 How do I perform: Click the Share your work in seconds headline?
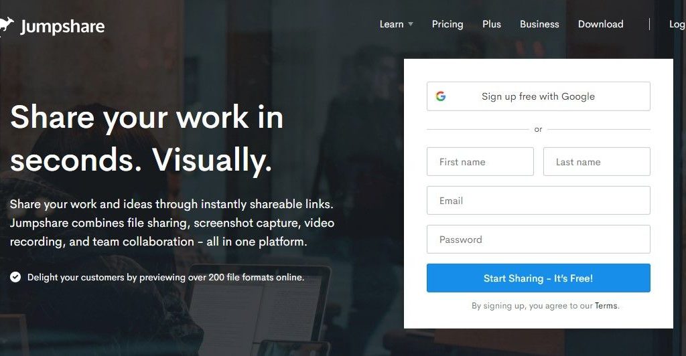[x=147, y=138]
